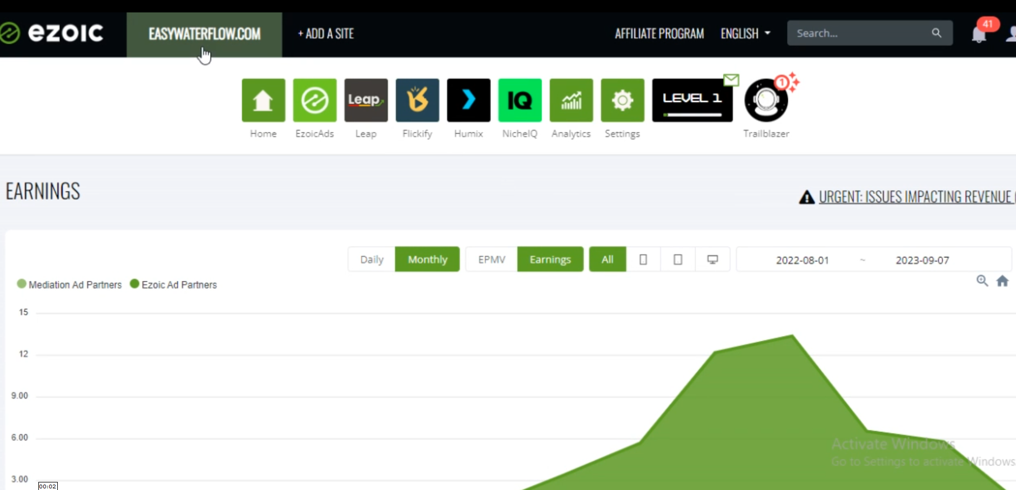Toggle Ezoic Ad Partners legend series

point(173,284)
